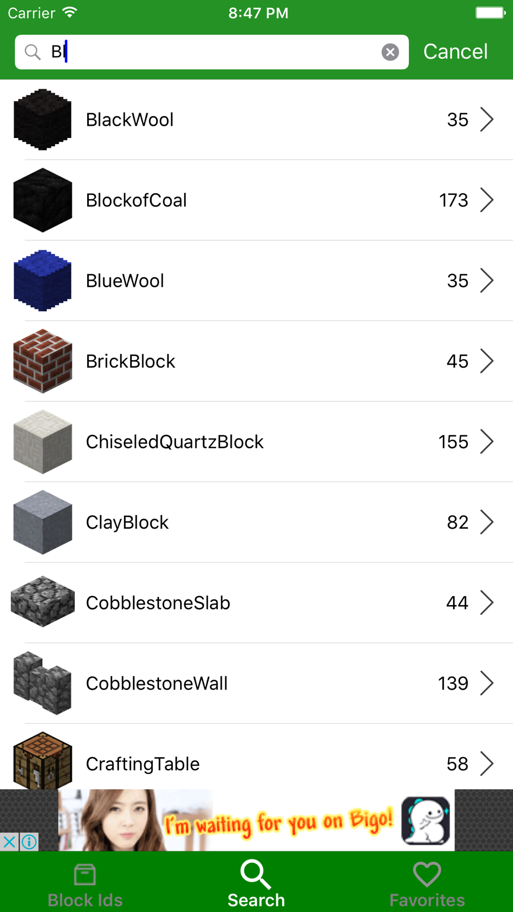Tap the ChiseledQuartzBlock icon
This screenshot has width=513, height=912.
point(43,442)
